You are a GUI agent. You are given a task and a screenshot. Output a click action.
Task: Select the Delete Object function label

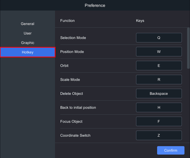pyautogui.click(x=72, y=93)
